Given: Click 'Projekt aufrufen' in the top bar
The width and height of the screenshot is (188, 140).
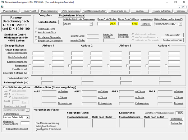Looking at the screenshot, I should click(11, 11).
